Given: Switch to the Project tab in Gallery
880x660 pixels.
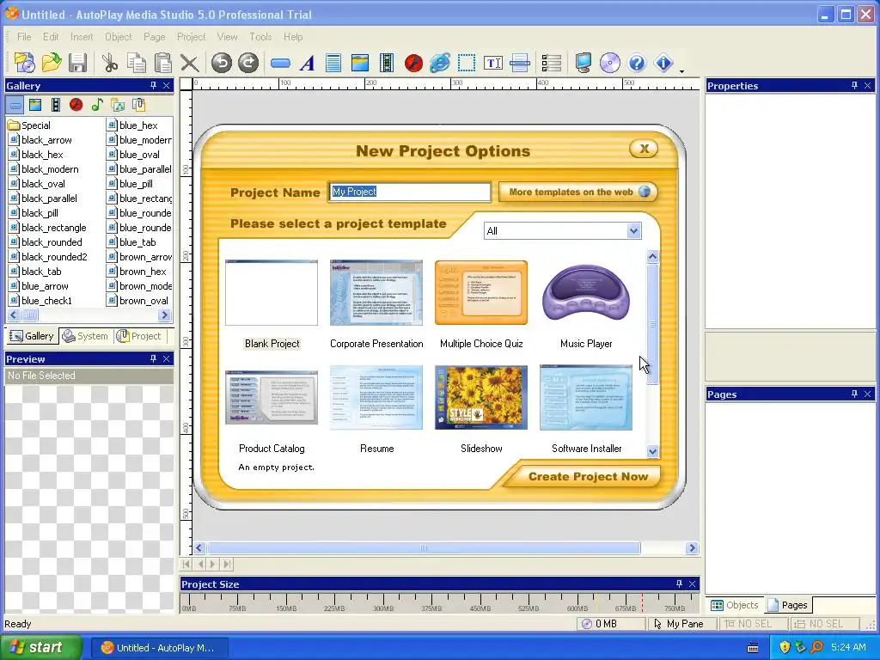Looking at the screenshot, I should click(x=138, y=336).
